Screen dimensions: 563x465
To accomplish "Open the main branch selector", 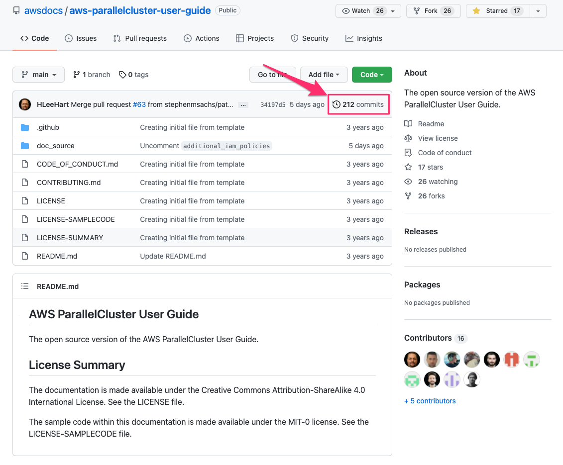I will pyautogui.click(x=38, y=75).
